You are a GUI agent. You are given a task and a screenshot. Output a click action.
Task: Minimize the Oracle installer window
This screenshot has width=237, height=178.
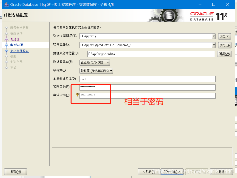200,4
